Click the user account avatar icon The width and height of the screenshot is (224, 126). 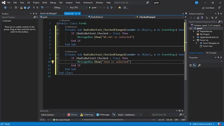click(x=197, y=2)
